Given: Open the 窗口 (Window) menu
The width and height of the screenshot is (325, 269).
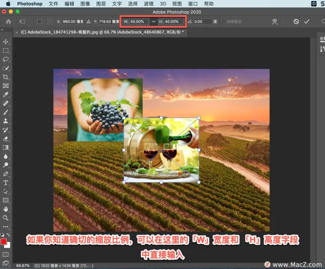Looking at the screenshot, I should tap(193, 4).
